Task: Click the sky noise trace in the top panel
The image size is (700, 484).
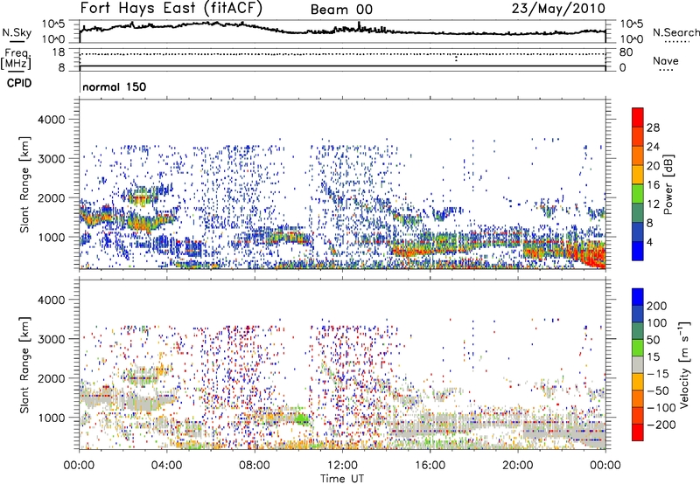Action: pyautogui.click(x=342, y=30)
